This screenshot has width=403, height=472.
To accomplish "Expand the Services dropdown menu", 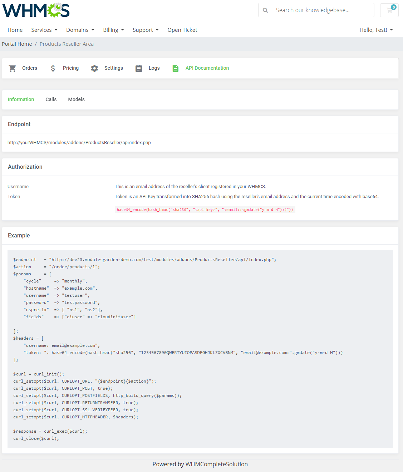I will pyautogui.click(x=44, y=30).
